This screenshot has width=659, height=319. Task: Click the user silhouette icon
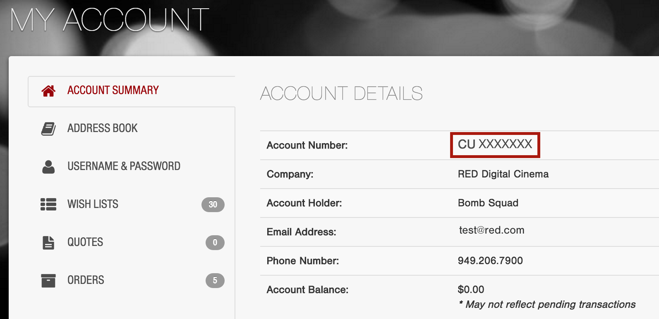pos(48,167)
